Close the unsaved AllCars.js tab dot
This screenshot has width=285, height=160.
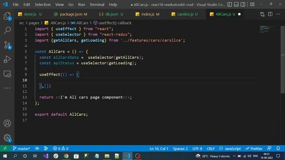pyautogui.click(x=240, y=14)
